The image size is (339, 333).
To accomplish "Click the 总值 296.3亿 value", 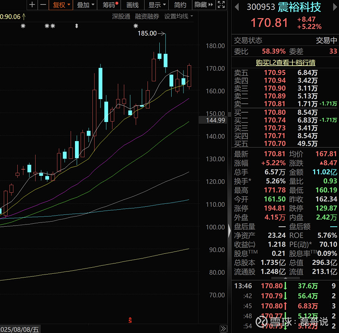I will pyautogui.click(x=325, y=263).
